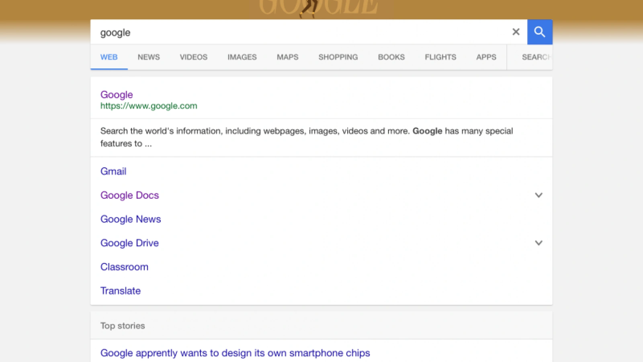Click the Google doodle logo at top
Image resolution: width=643 pixels, height=362 pixels.
point(318,8)
